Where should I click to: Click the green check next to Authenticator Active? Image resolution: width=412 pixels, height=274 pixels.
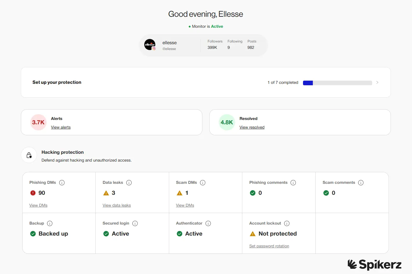180,234
